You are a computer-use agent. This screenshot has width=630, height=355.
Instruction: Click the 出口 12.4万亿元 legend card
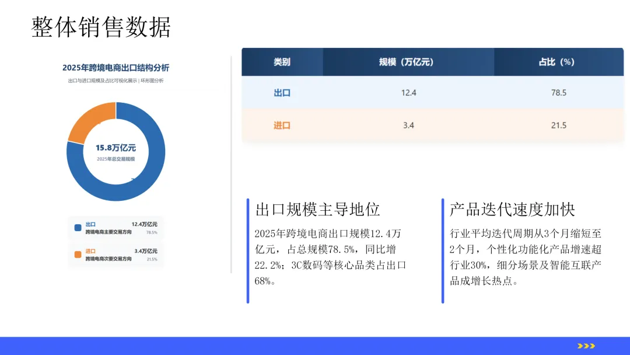(116, 228)
